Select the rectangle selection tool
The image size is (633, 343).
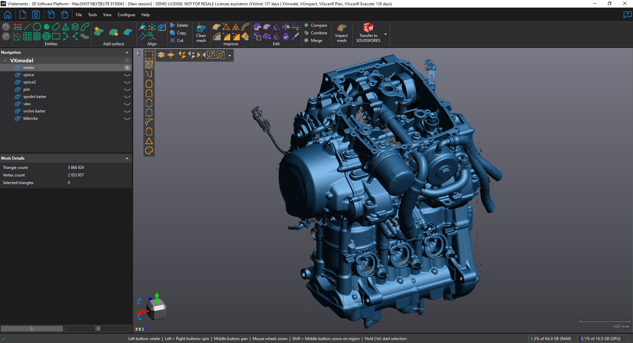coord(149,55)
